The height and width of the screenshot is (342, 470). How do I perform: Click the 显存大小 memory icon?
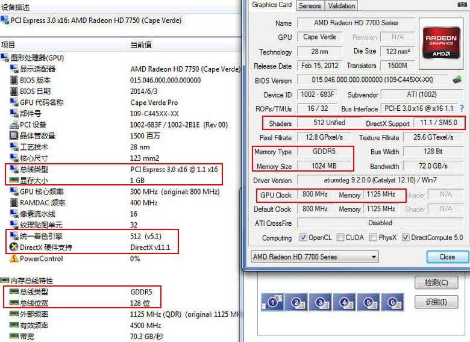pos(14,180)
